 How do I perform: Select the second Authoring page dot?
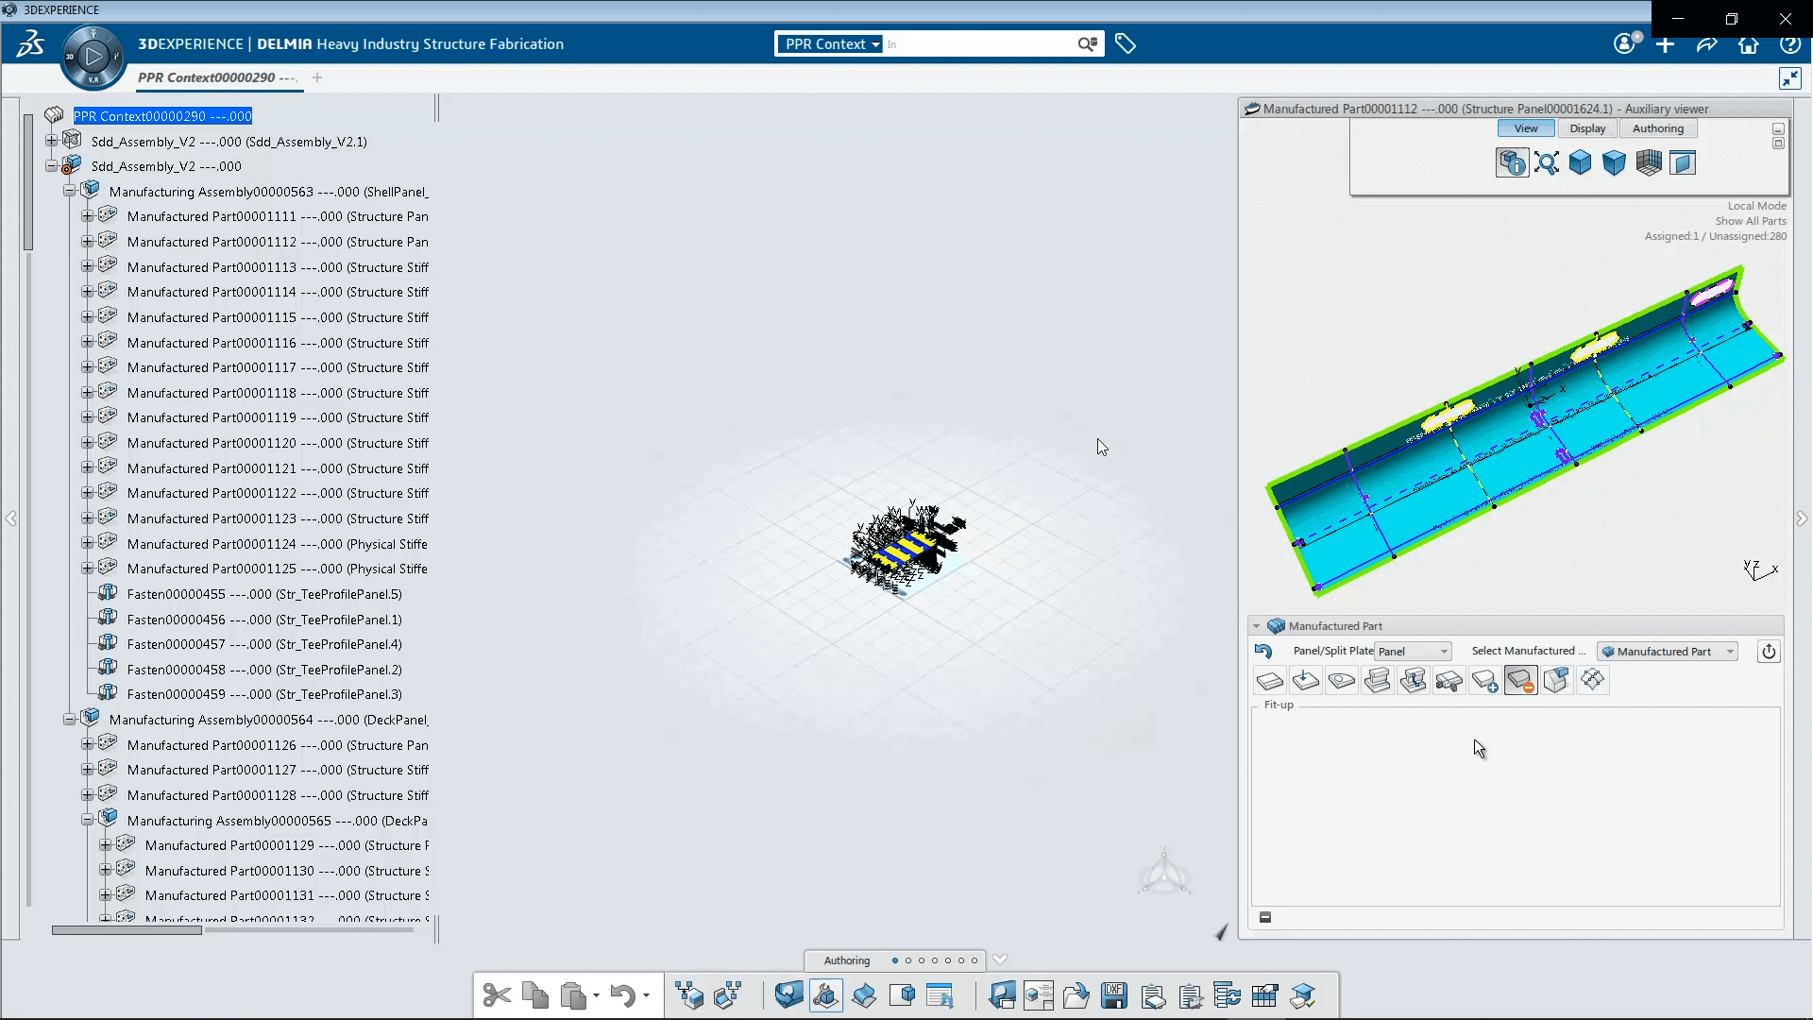[908, 960]
